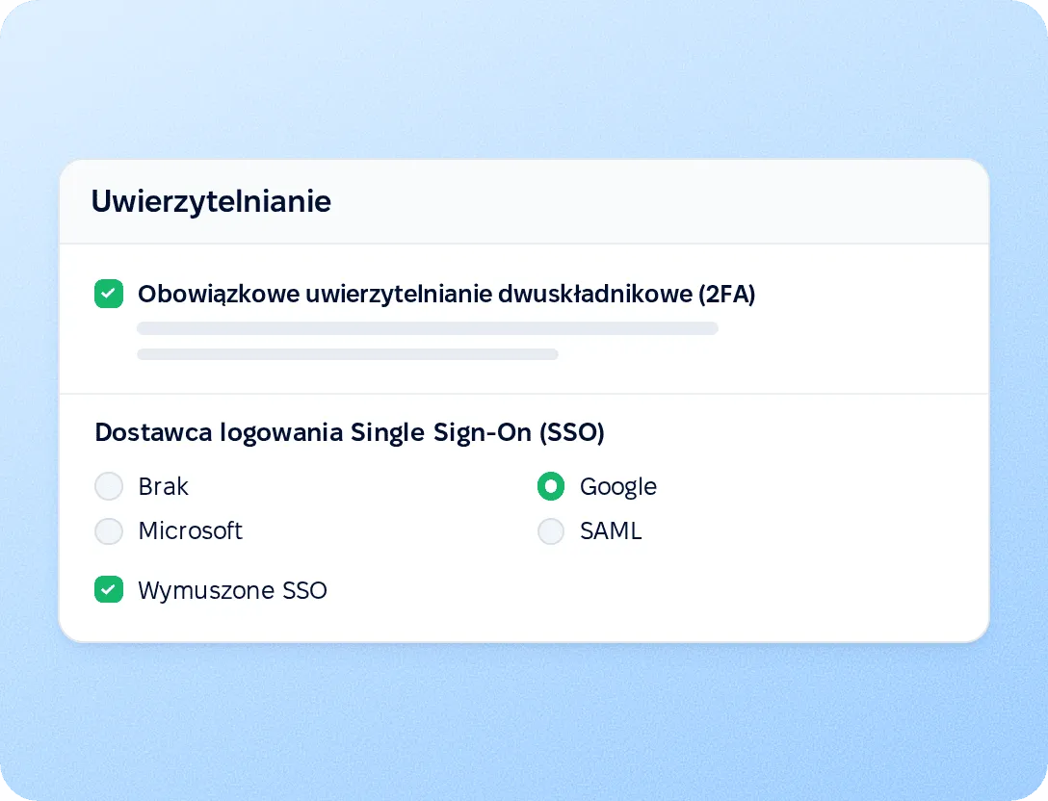Select the Microsoft radio button
Screen dimensions: 1048x801
point(109,531)
